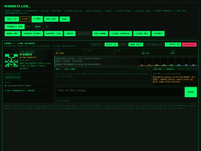
Task: Toggle the IDENTITY option
Action: tap(97, 44)
